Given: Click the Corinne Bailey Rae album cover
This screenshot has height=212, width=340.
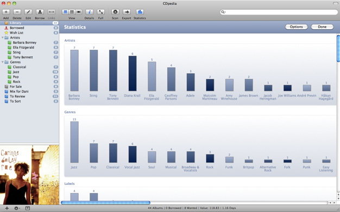Looking at the screenshot, I should 29,175.
